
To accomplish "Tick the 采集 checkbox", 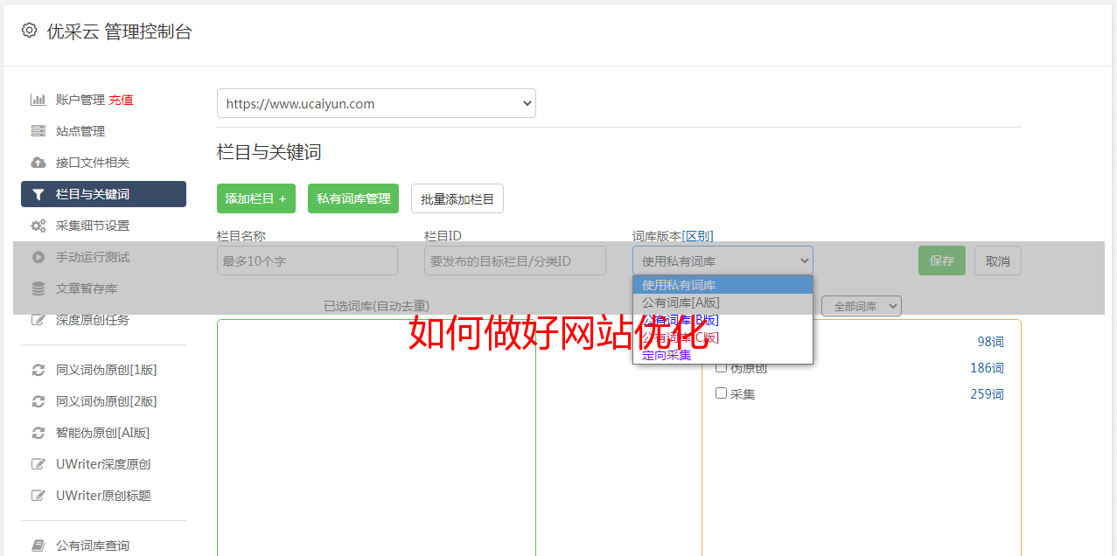I will tap(721, 393).
